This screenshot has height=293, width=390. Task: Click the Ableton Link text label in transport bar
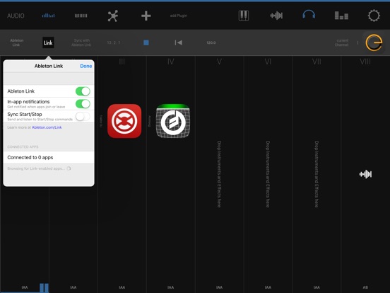coord(16,42)
